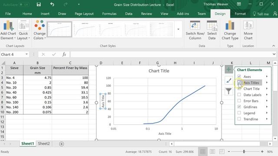This screenshot has height=156, width=278.
Task: Select the last chart style thumbnail
Action: coord(161,29)
